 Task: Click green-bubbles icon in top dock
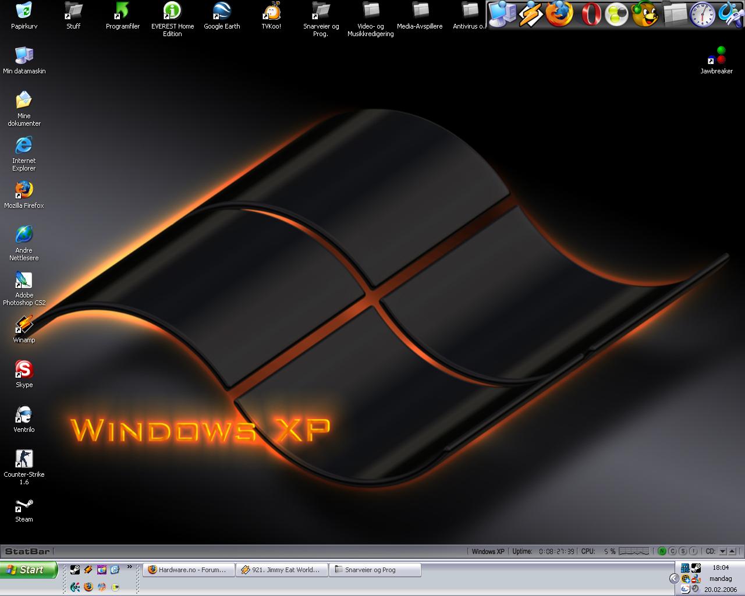click(617, 14)
